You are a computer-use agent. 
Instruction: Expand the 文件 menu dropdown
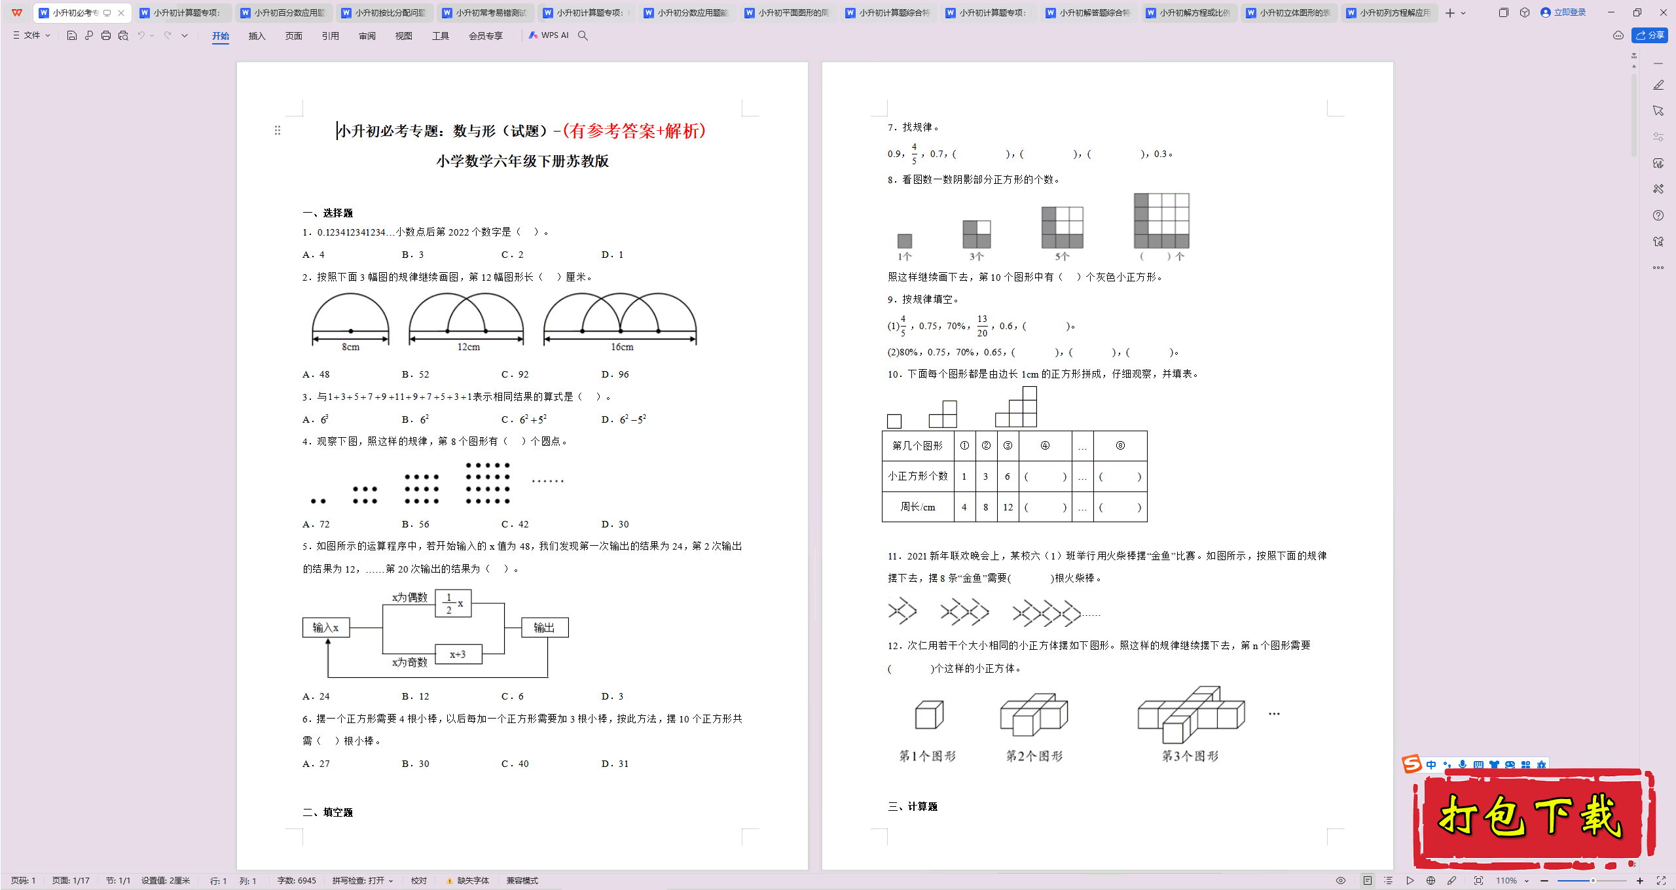[x=32, y=35]
